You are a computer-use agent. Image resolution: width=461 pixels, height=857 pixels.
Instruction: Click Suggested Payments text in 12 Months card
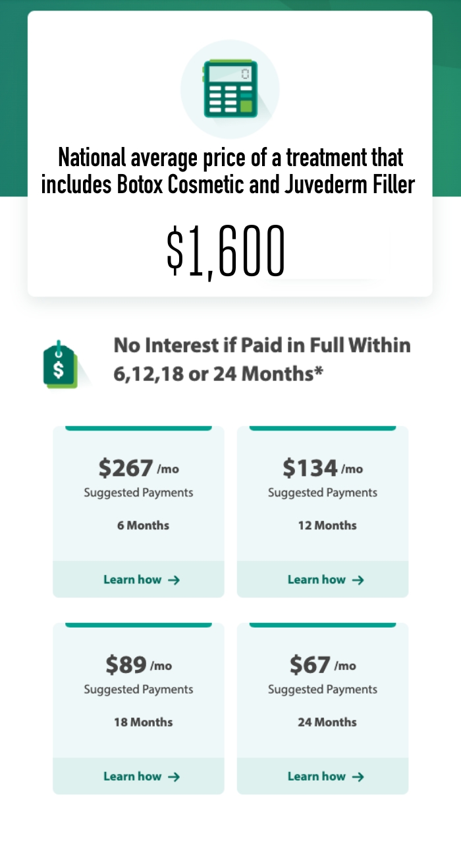(x=323, y=492)
